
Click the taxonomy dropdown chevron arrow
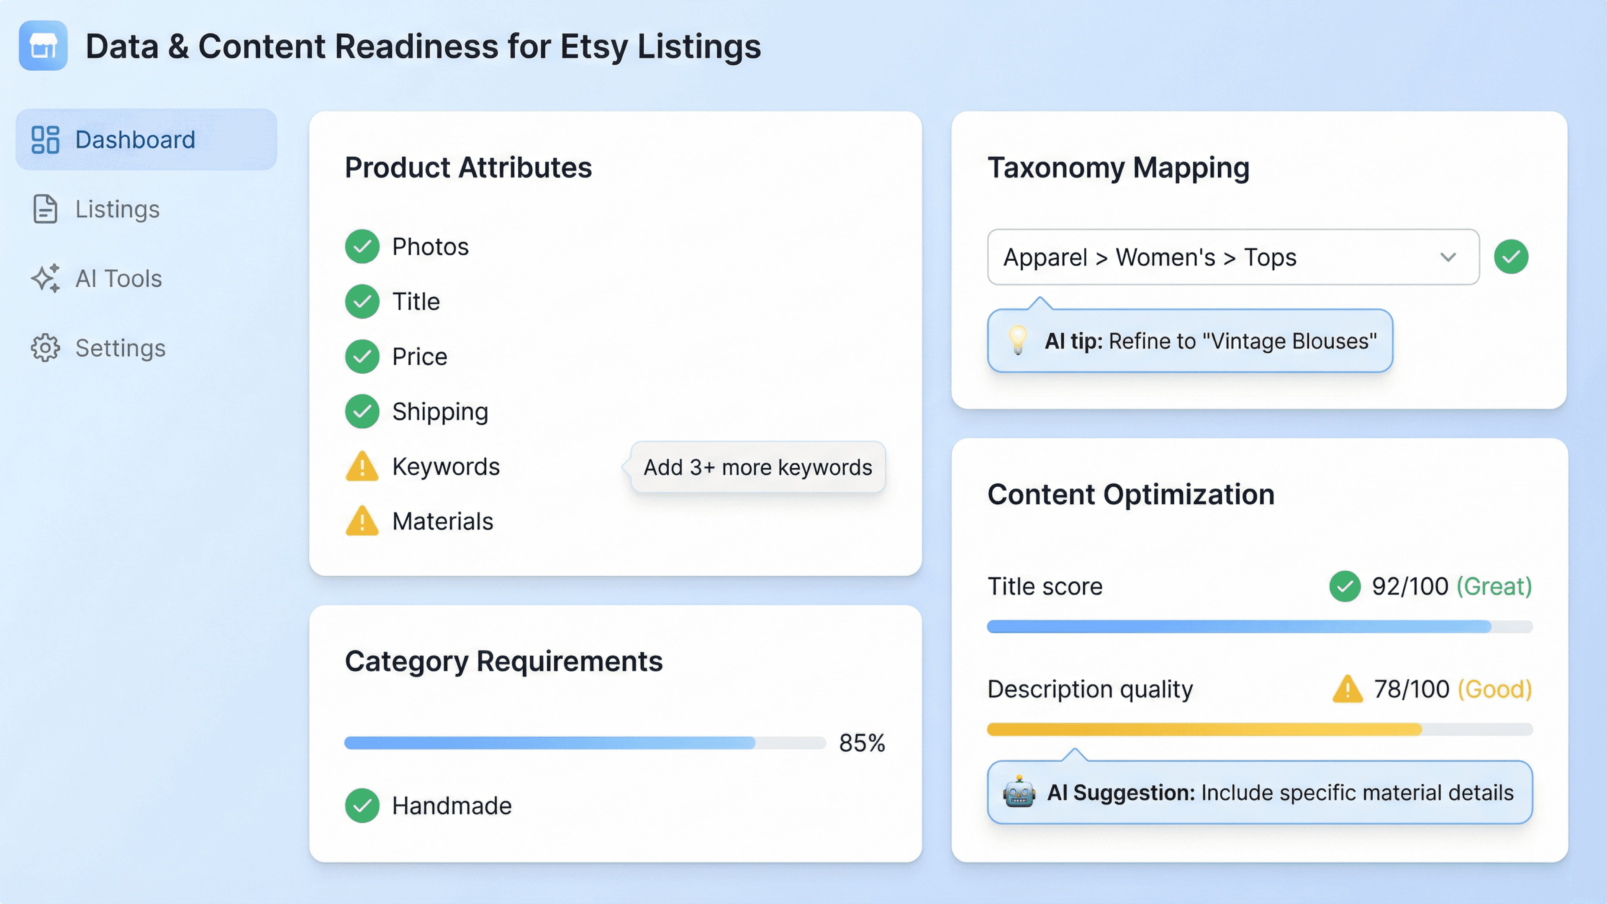pyautogui.click(x=1448, y=257)
